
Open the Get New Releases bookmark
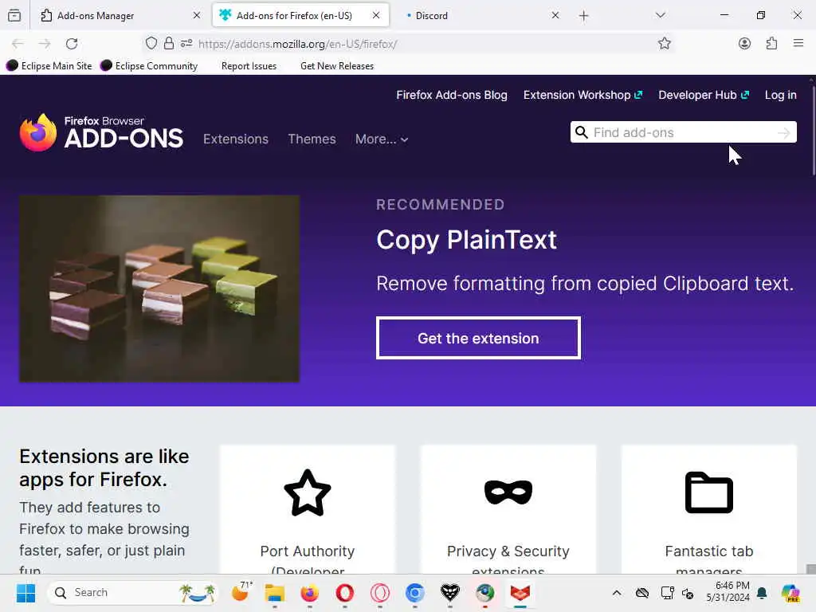click(337, 66)
